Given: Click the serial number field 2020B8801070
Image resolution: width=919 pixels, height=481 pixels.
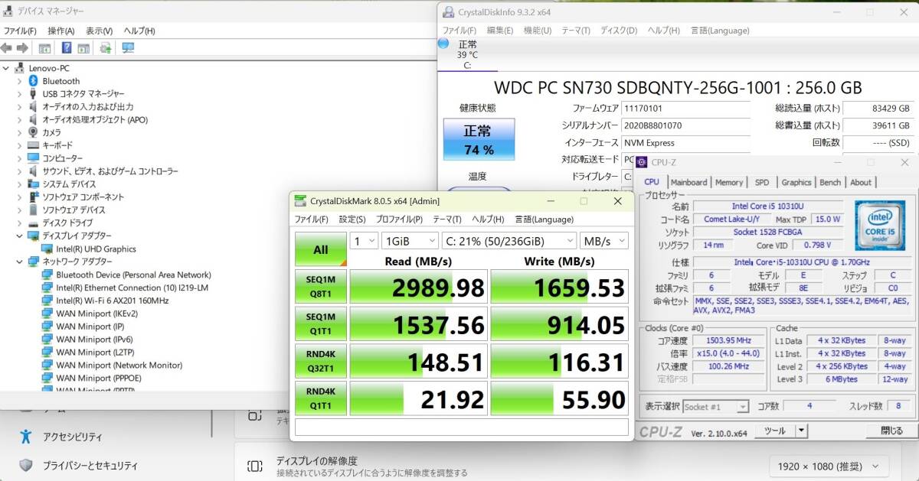Looking at the screenshot, I should [x=685, y=125].
